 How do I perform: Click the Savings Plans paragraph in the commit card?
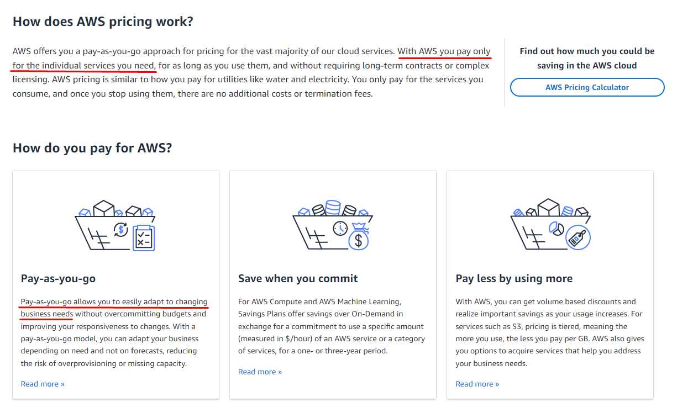pos(331,326)
